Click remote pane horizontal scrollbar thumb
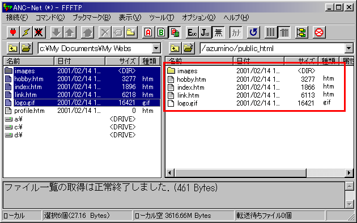The width and height of the screenshot is (357, 223). (240, 173)
